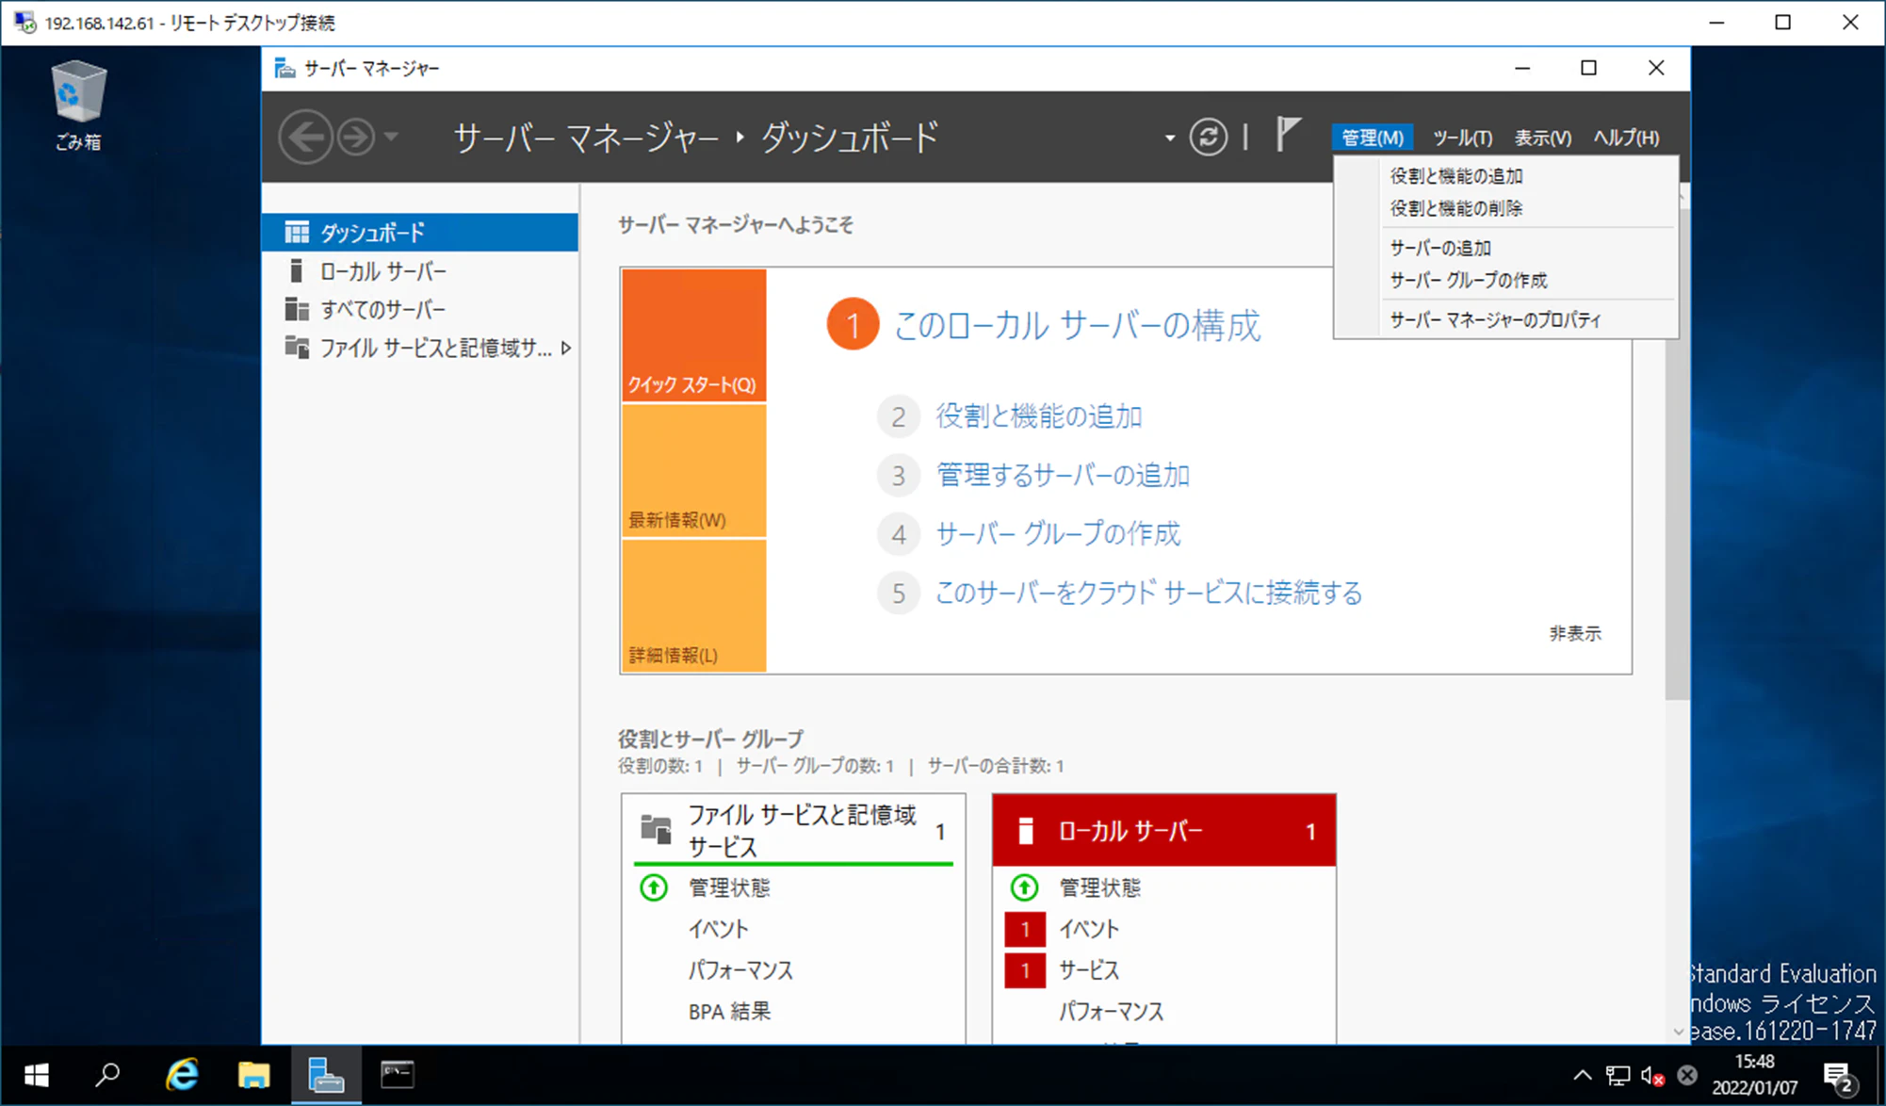This screenshot has width=1886, height=1106.
Task: Click the ダッシュボード grid icon in sidebar
Action: (297, 232)
